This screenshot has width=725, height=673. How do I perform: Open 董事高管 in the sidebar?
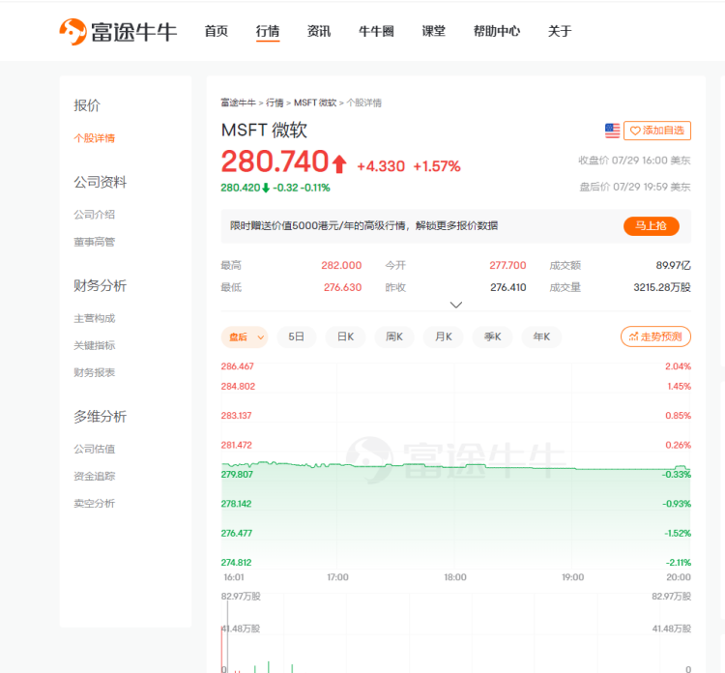[x=95, y=242]
